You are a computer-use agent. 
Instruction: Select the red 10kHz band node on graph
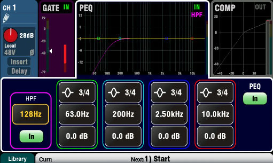coord(192,38)
